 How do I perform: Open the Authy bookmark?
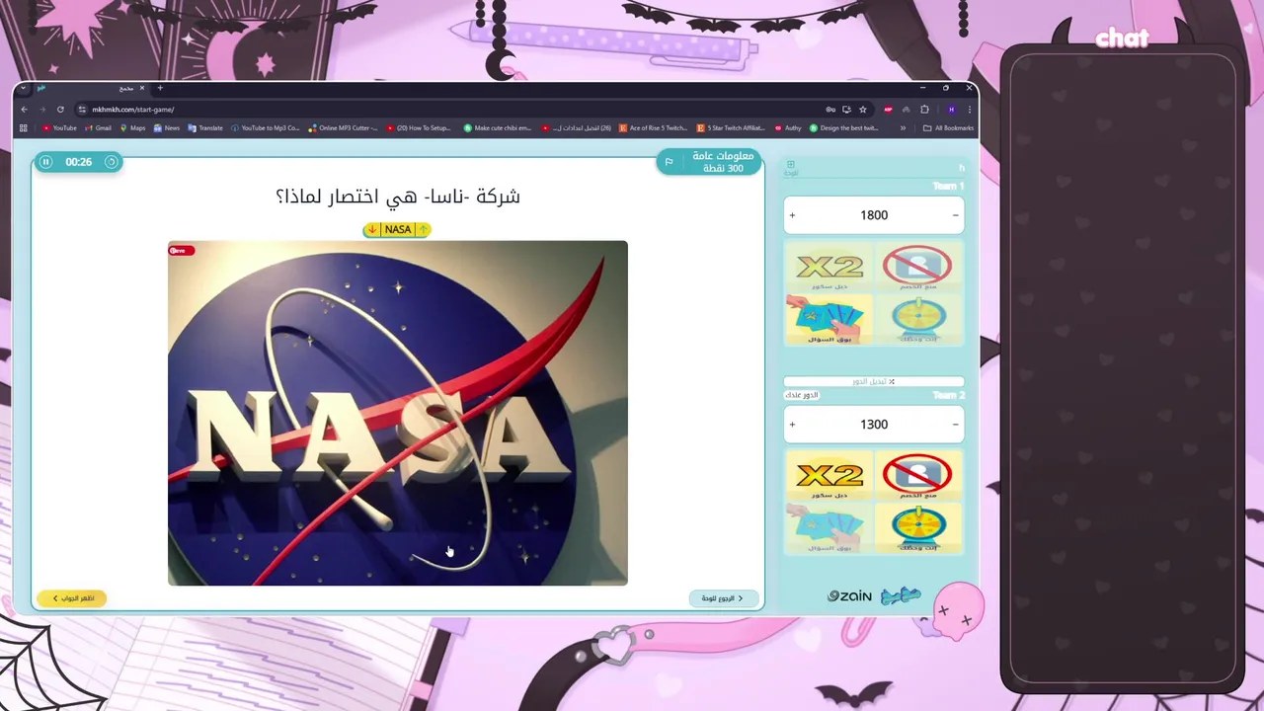[788, 128]
